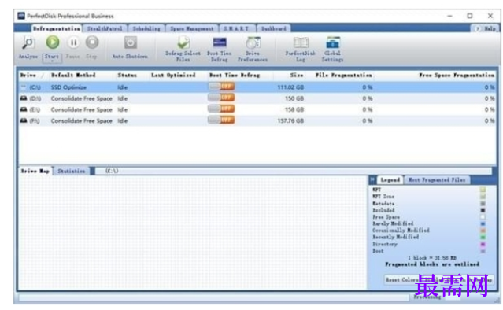503x310 pixels.
Task: Sort by the Drive column header
Action: 28,75
